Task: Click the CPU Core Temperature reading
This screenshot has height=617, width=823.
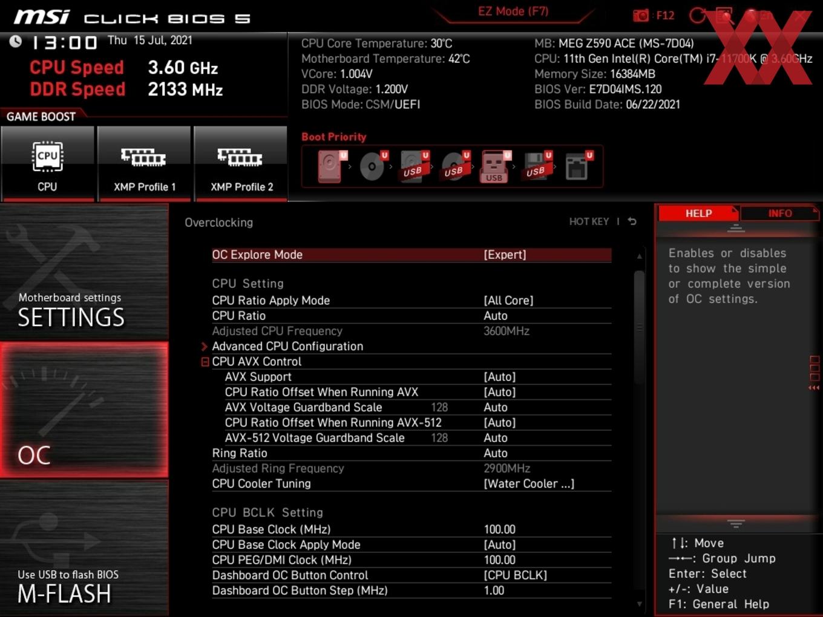Action: pyautogui.click(x=377, y=44)
